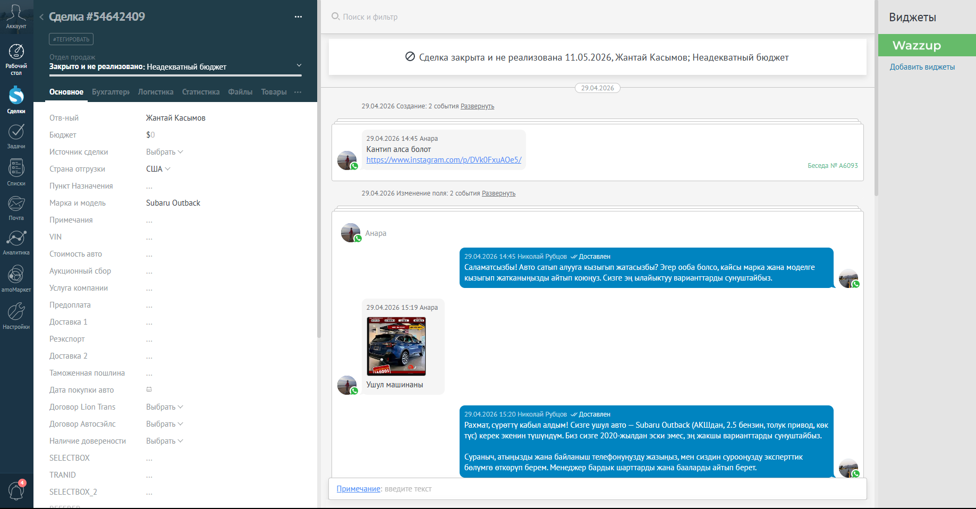
Task: Click search magnifier icon
Action: pos(335,16)
